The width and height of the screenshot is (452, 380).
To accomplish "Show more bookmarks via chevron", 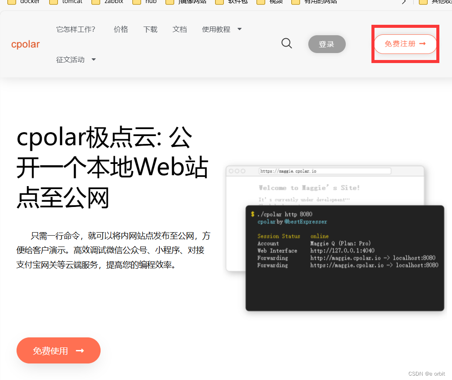I will (x=404, y=2).
